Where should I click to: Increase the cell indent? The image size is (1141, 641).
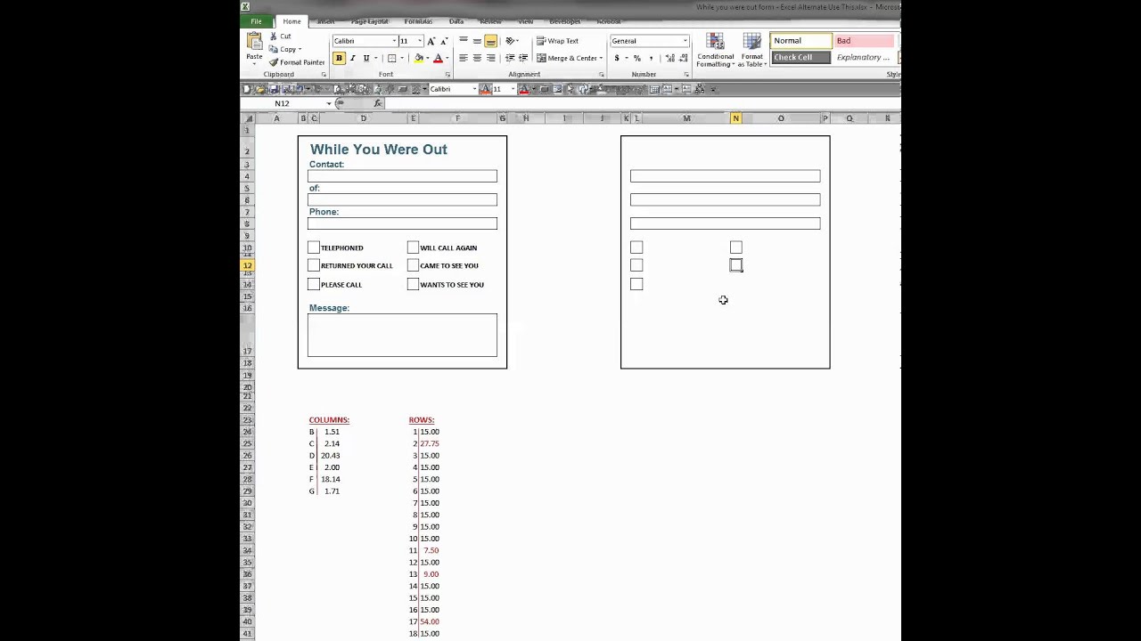click(523, 58)
